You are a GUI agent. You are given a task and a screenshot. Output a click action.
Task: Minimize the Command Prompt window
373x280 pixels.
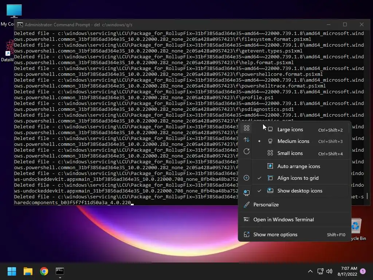[329, 24]
